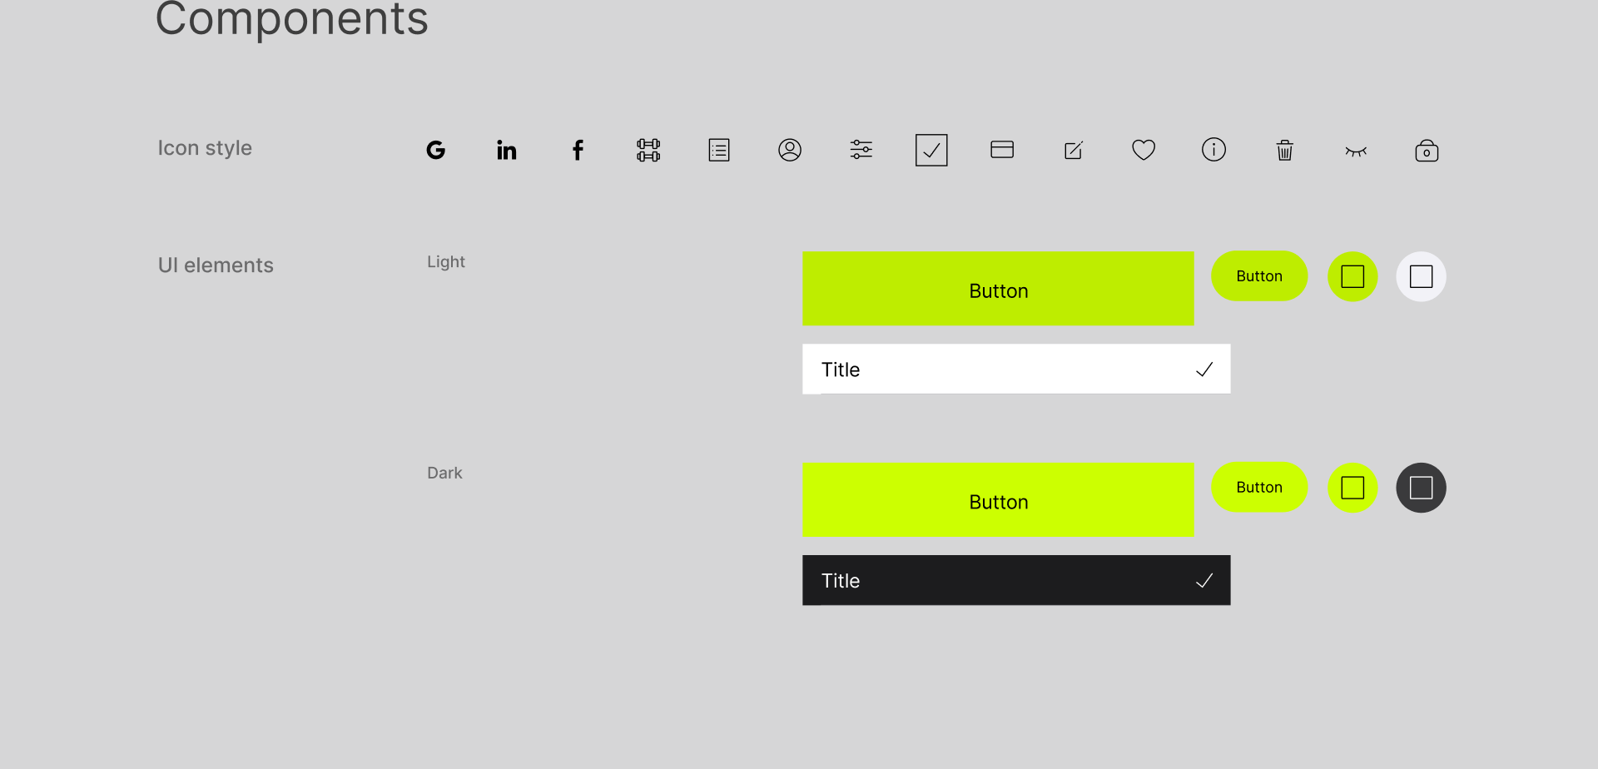Screen dimensions: 1598x769
Task: Click the LinkedIn icon
Action: pos(506,150)
